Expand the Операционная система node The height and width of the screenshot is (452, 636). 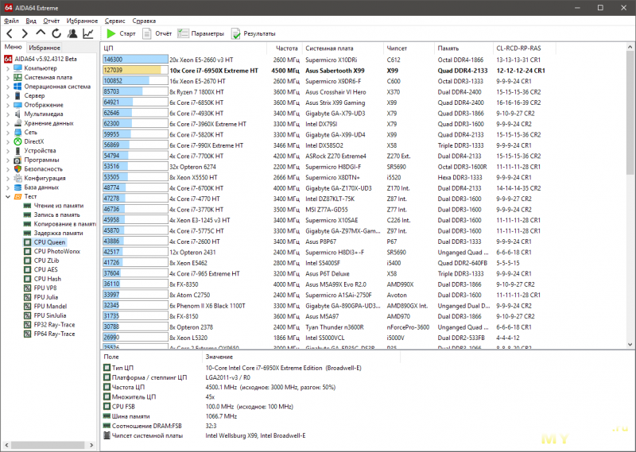point(8,87)
